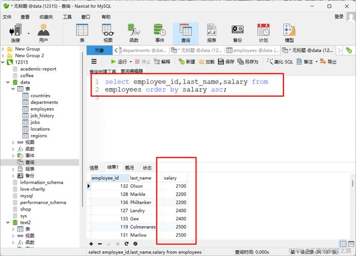This screenshot has height=256, width=356.
Task: Open the 备份 (Backup) toolbar icon
Action: 237,33
